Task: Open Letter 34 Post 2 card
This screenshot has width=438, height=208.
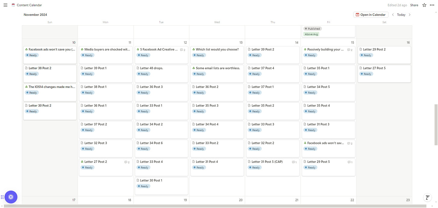Action: pyautogui.click(x=162, y=130)
